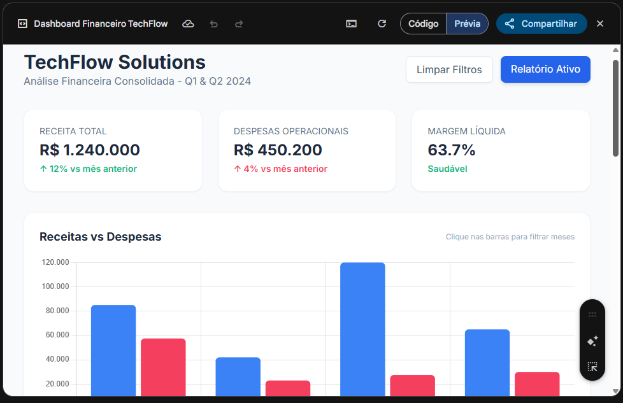Click the scrollbar up arrow
Screen dimensions: 623x403
click(615, 50)
